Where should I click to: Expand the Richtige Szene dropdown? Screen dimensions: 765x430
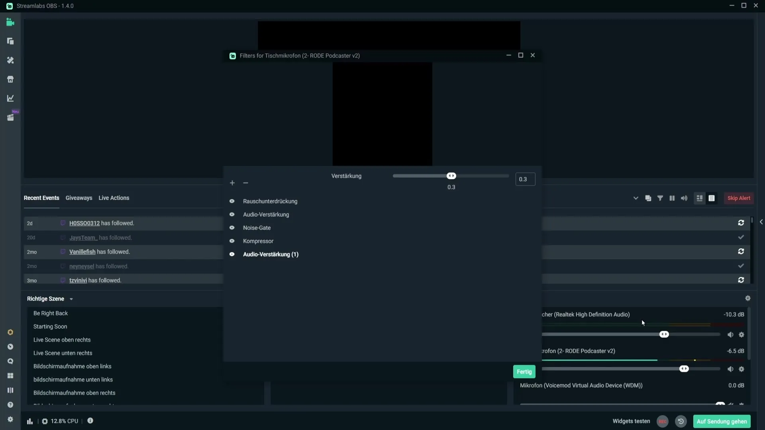pyautogui.click(x=71, y=299)
